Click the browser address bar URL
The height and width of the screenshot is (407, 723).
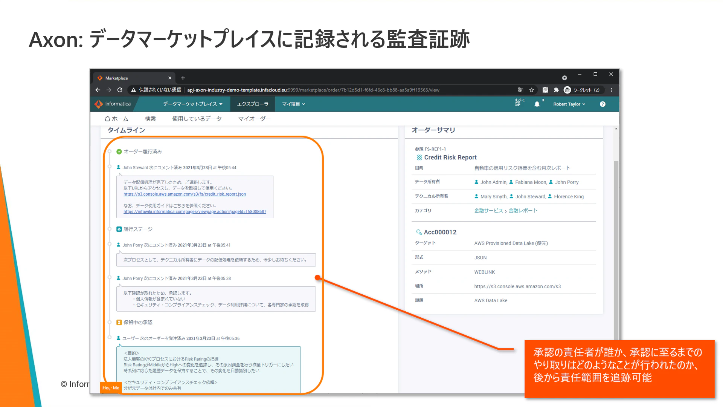click(x=313, y=90)
